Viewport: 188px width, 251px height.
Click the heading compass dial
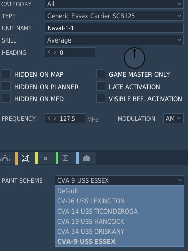click(x=134, y=58)
